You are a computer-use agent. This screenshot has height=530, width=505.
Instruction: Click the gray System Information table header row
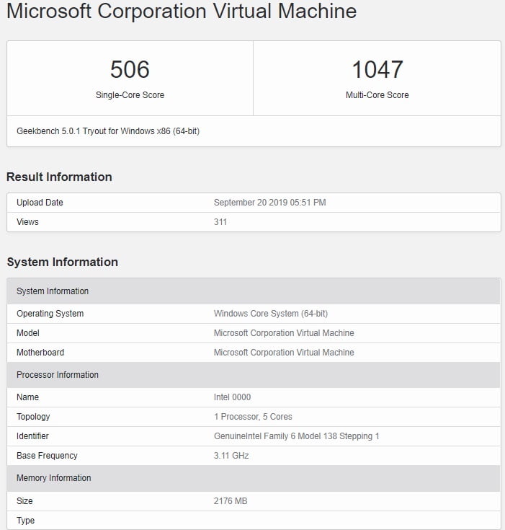[253, 291]
